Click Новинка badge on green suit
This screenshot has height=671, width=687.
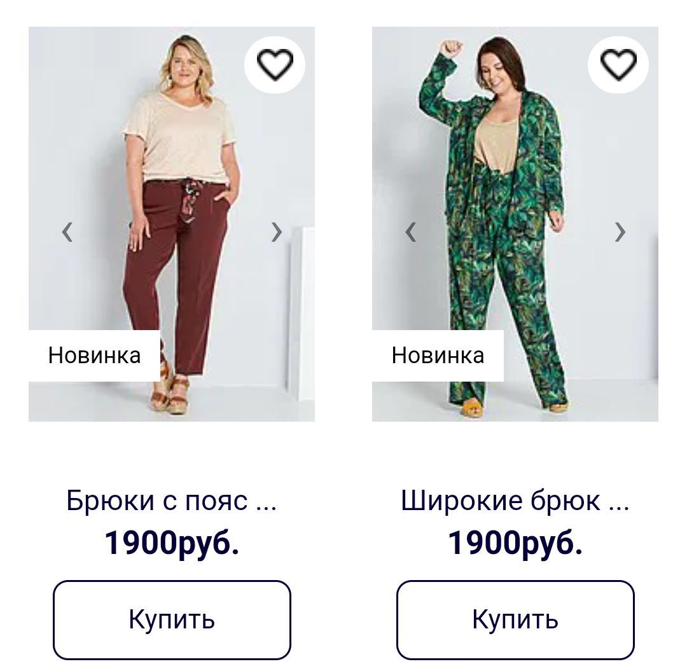point(438,356)
